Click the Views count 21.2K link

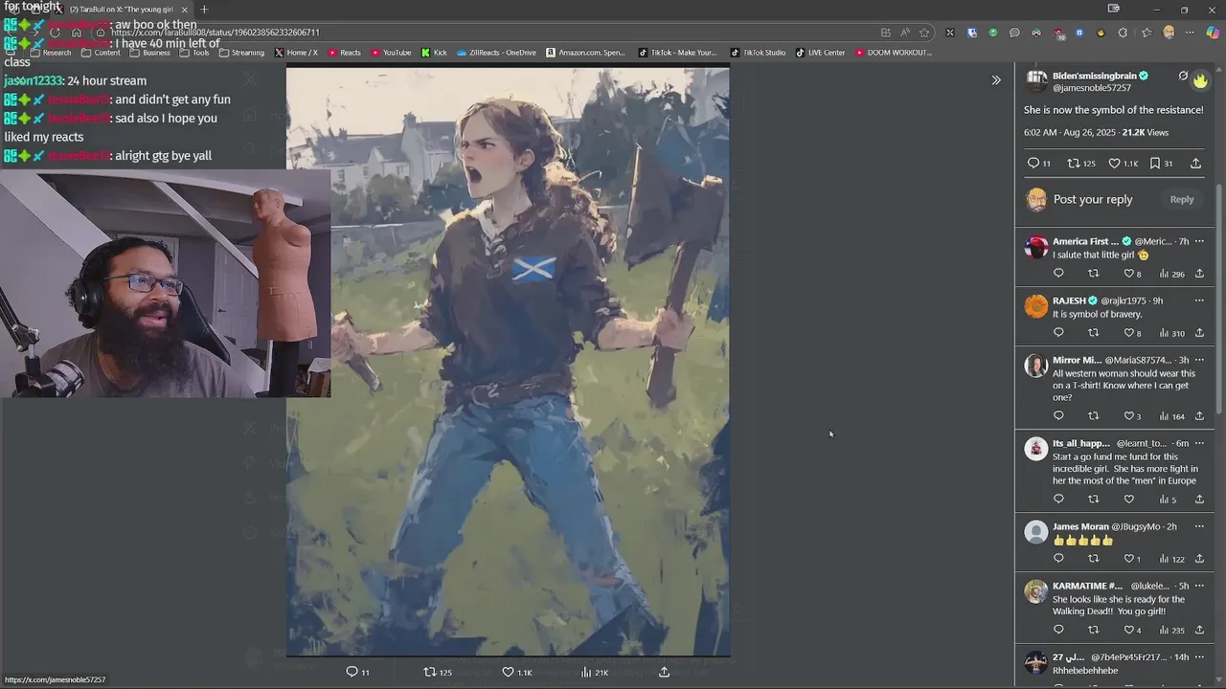tap(1146, 133)
